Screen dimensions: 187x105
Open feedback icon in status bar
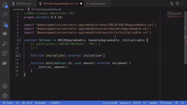click(x=176, y=103)
